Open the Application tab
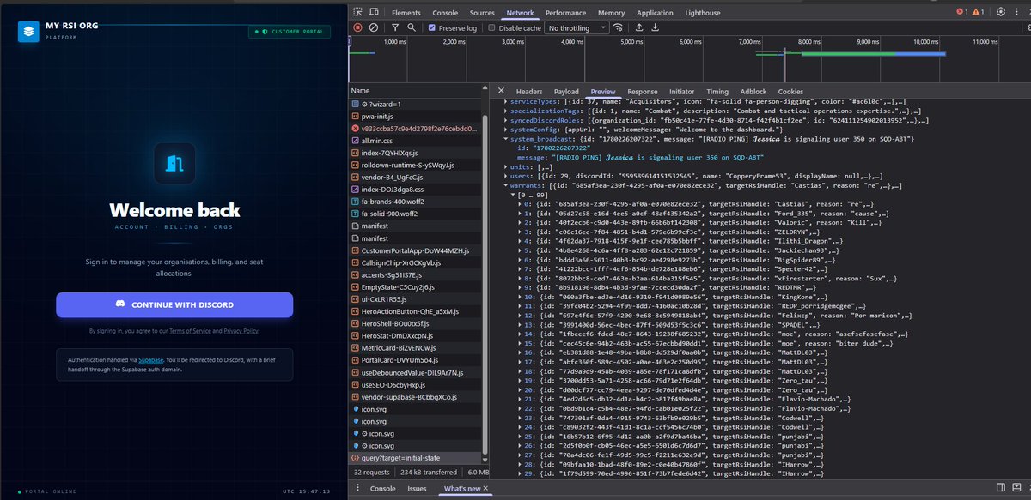 655,13
